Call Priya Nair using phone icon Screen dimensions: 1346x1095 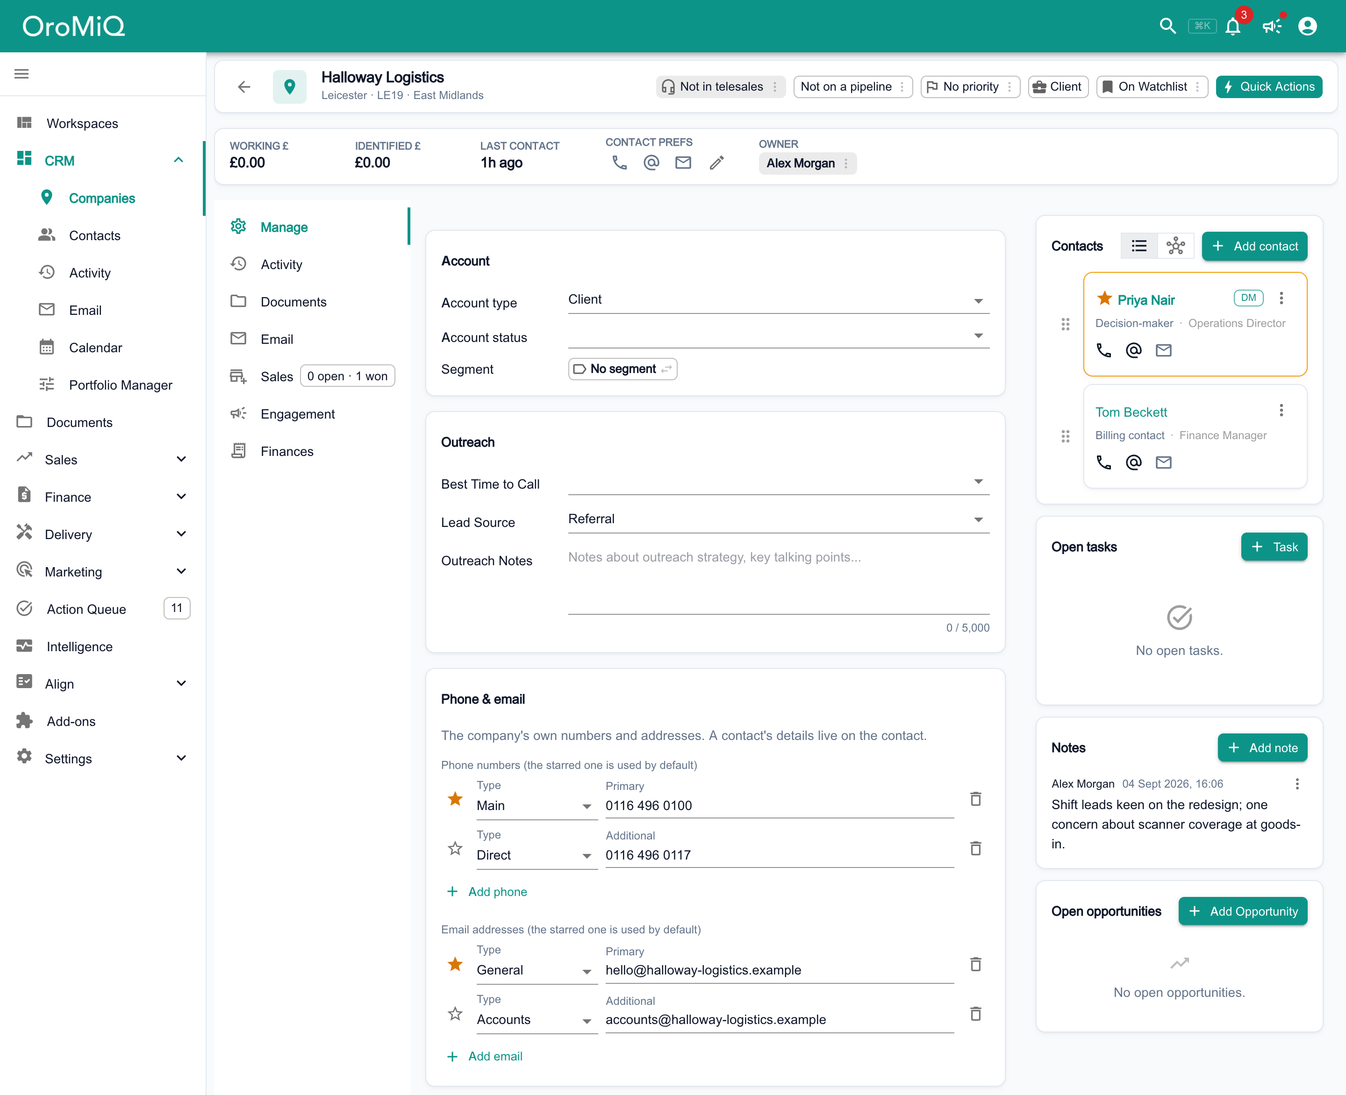[x=1104, y=350]
